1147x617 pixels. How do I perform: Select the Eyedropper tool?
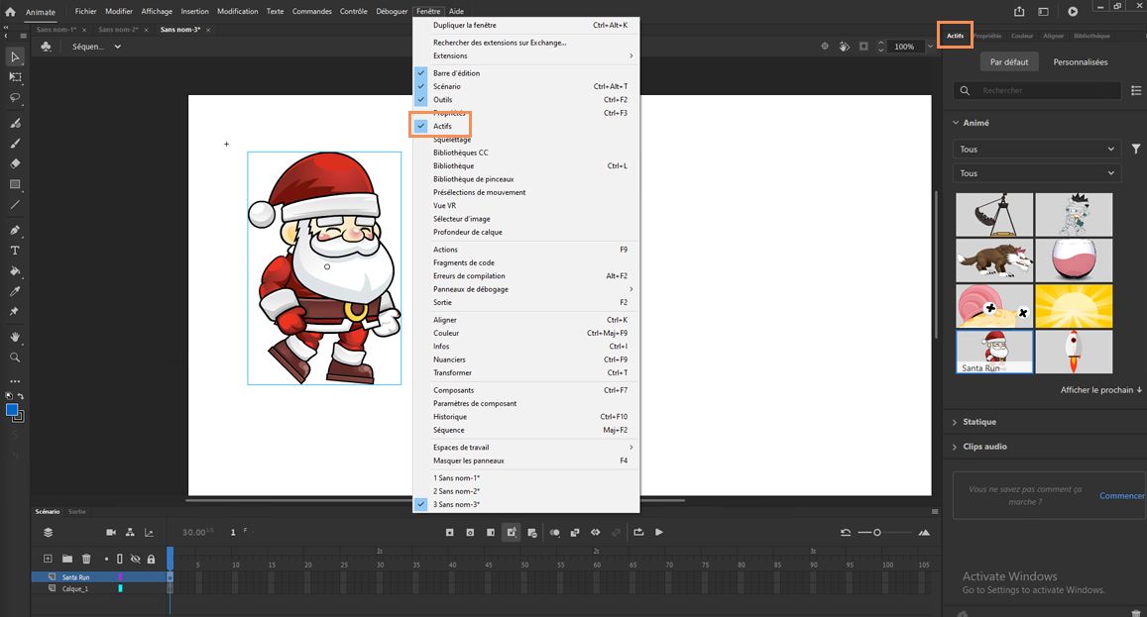[x=15, y=291]
